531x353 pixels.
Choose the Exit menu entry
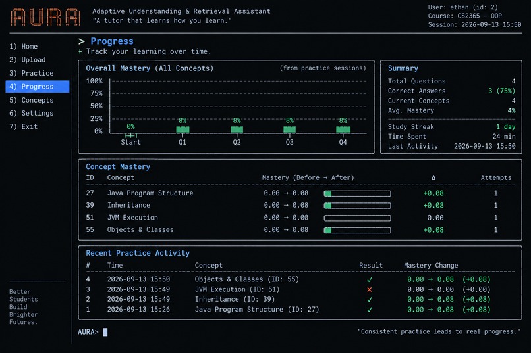(x=23, y=126)
